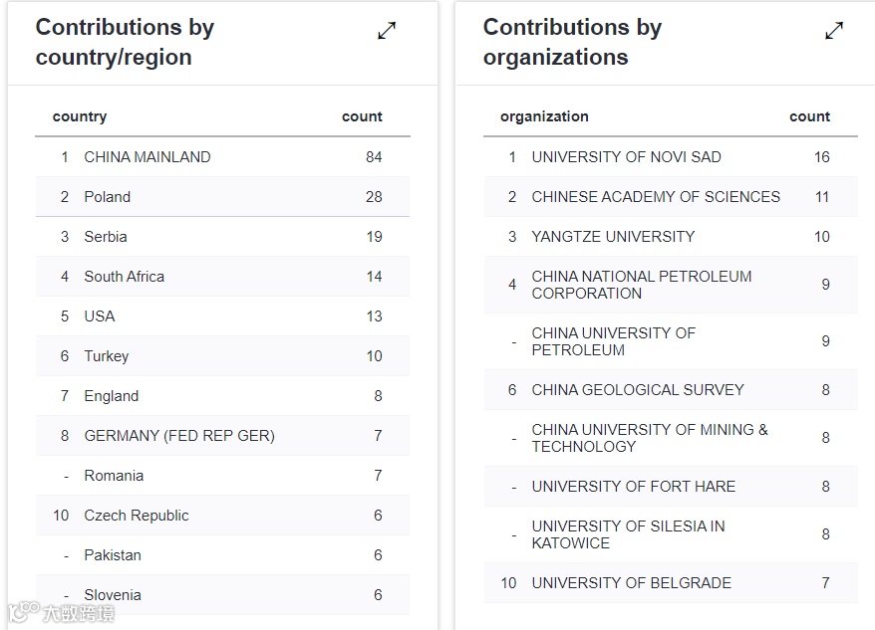Select UNIVERSITY OF NOVI SAD row

627,157
